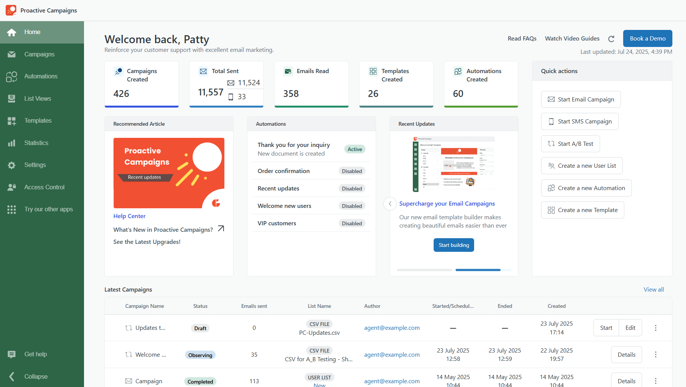The image size is (686, 387).
Task: Click the List Views icon in sidebar
Action: tap(12, 98)
